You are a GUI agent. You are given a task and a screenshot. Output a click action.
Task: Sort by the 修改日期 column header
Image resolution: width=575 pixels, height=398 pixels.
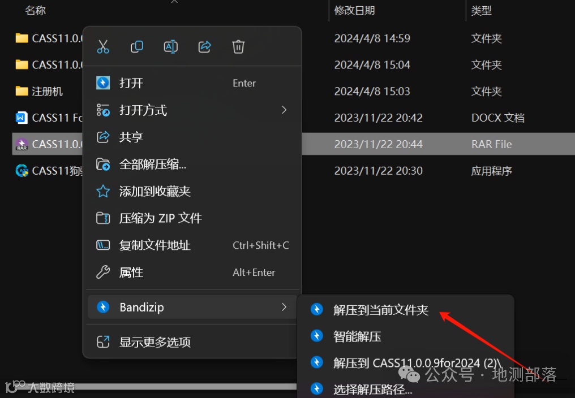point(355,10)
